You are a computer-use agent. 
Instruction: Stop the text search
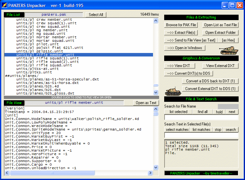tap(218, 130)
